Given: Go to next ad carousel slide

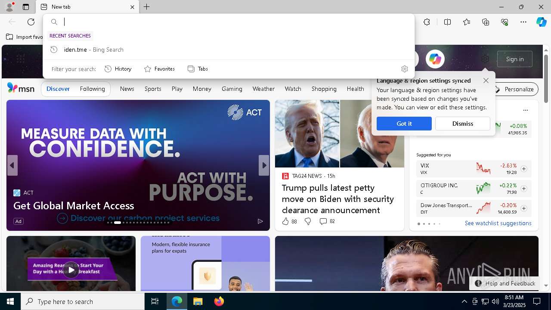Looking at the screenshot, I should click(264, 165).
